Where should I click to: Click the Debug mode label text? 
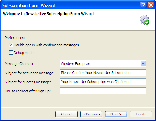(x=23, y=53)
